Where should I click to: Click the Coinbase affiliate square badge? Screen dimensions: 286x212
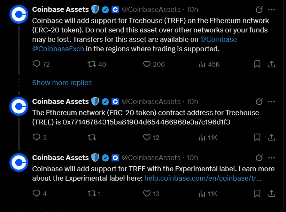[x=115, y=9]
